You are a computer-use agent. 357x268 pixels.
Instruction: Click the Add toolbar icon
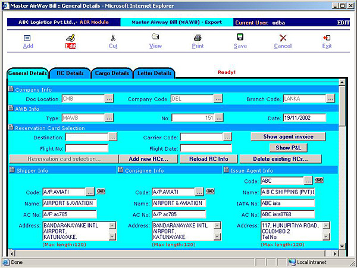(x=27, y=38)
